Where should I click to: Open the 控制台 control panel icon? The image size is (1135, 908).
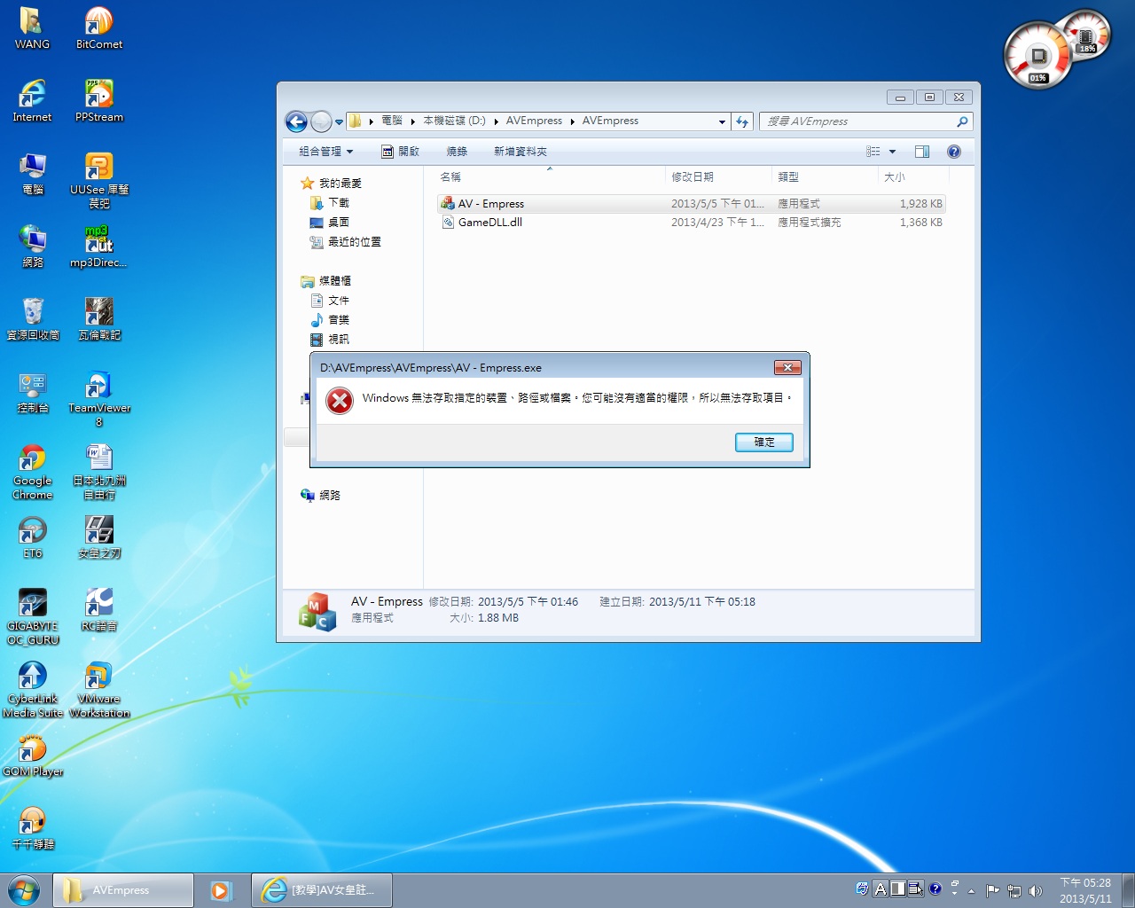click(32, 392)
